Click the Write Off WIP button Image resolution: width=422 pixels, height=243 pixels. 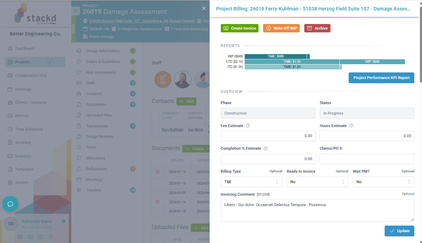pyautogui.click(x=281, y=28)
